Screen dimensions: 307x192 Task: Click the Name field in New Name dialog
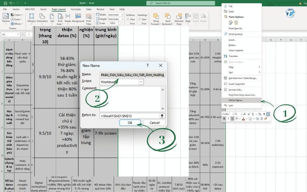pyautogui.click(x=132, y=75)
